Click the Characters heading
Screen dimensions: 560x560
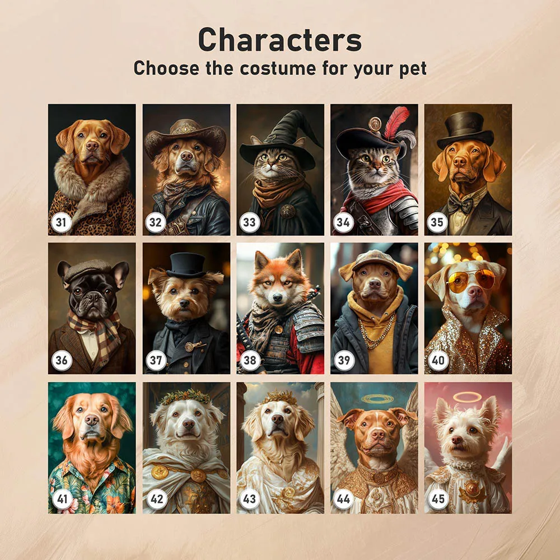(x=280, y=40)
